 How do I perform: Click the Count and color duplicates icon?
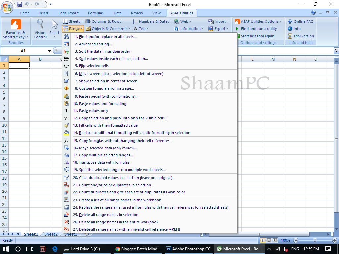66,185
